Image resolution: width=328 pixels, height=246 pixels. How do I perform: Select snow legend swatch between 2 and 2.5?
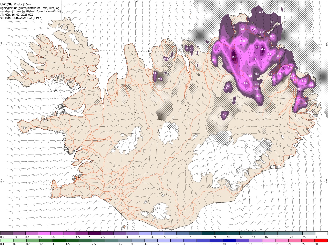pyautogui.click(x=95, y=233)
